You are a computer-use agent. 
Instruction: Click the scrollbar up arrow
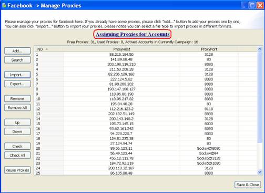[x=260, y=49]
